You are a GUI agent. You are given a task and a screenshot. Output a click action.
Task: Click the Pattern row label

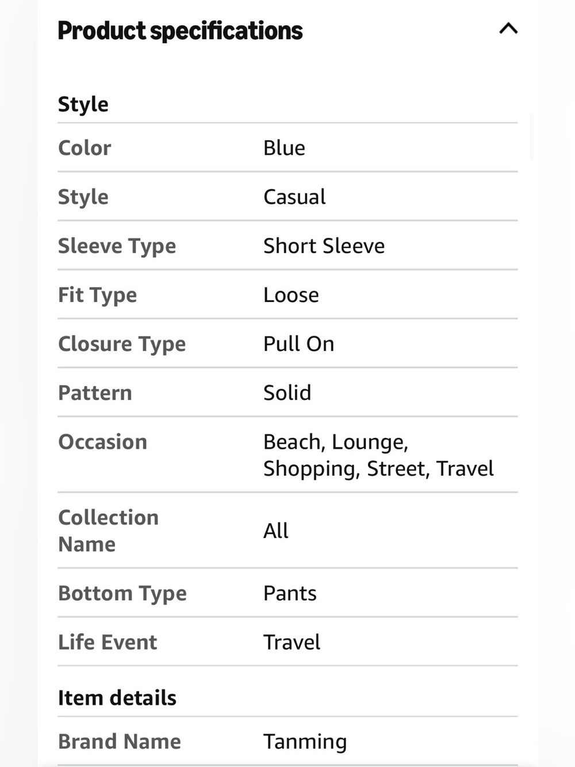(x=95, y=392)
